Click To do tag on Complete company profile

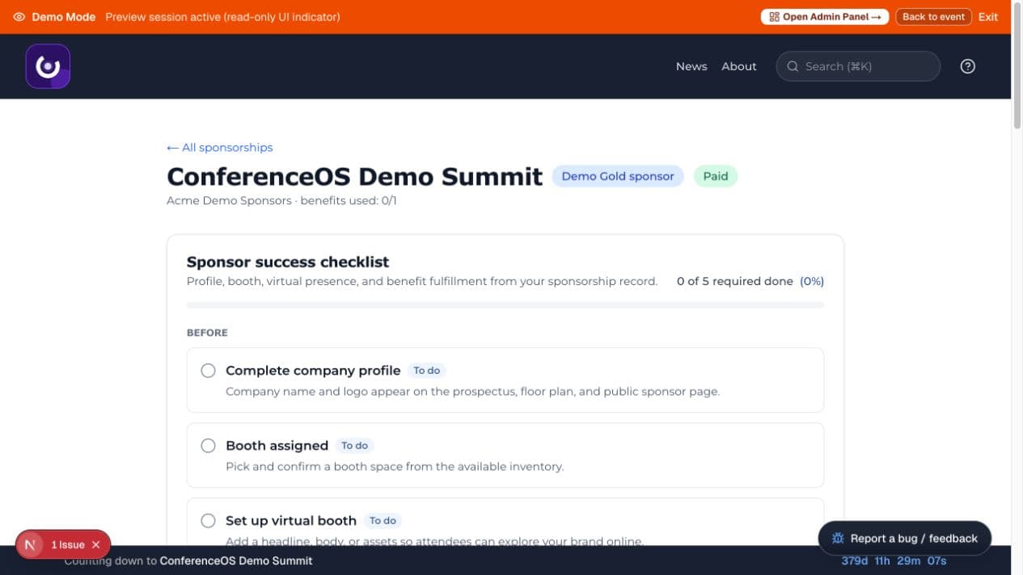click(426, 371)
